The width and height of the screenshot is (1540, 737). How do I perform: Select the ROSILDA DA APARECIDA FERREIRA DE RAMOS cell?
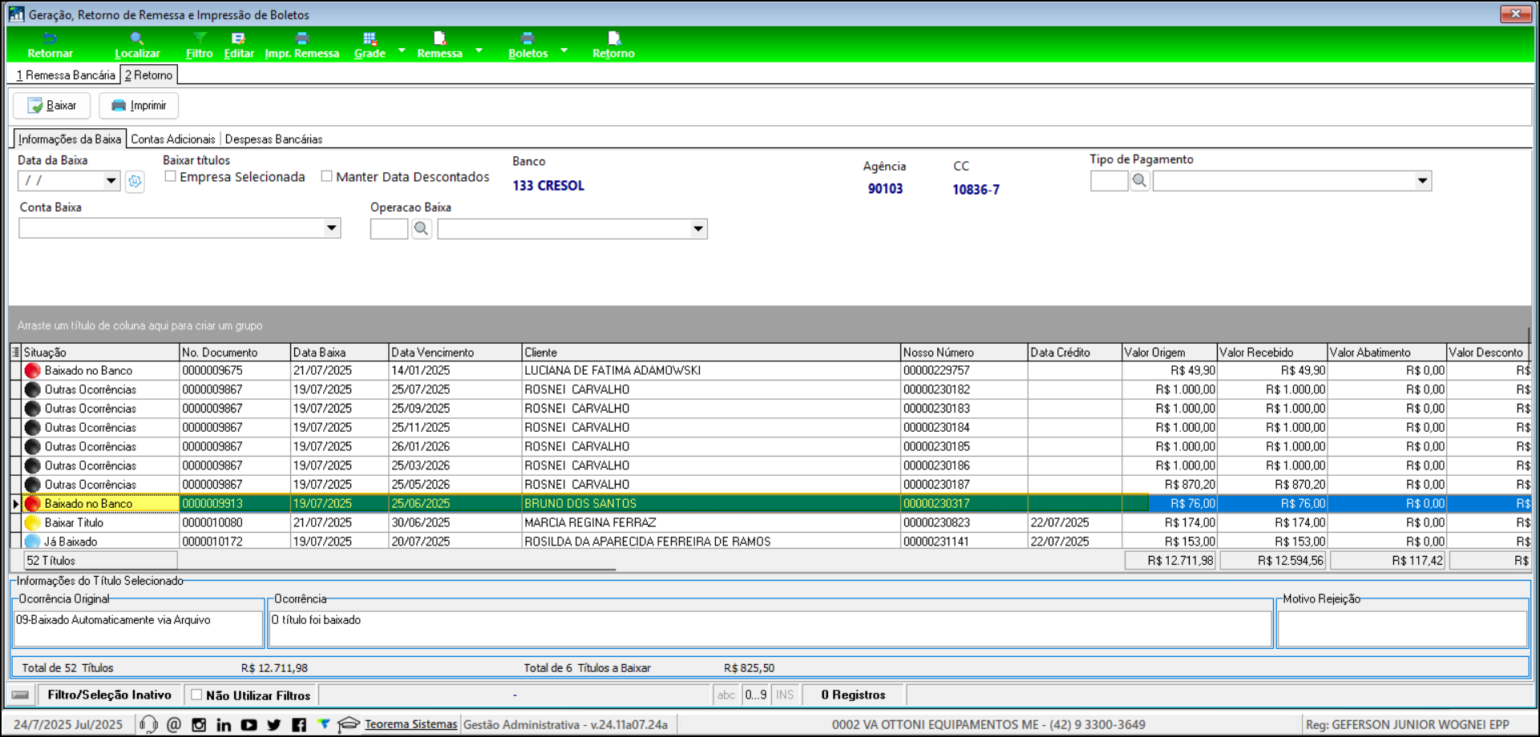tap(711, 542)
